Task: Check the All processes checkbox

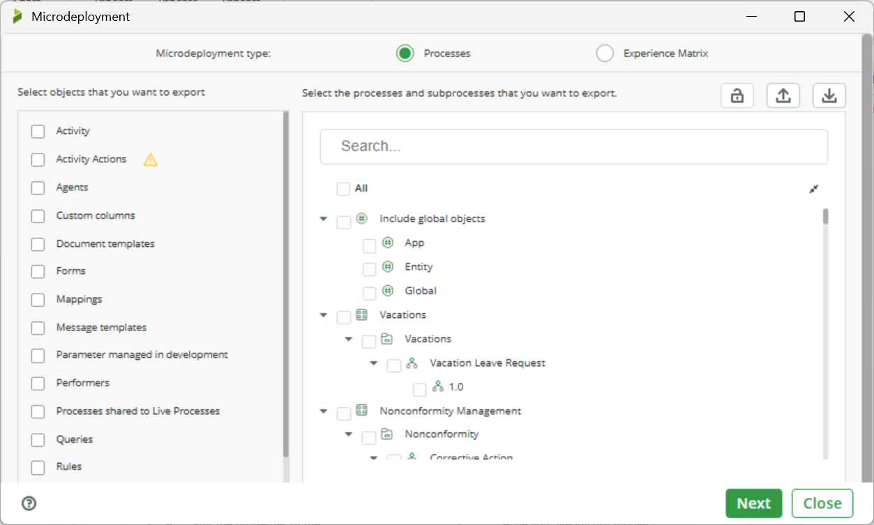Action: pyautogui.click(x=343, y=189)
